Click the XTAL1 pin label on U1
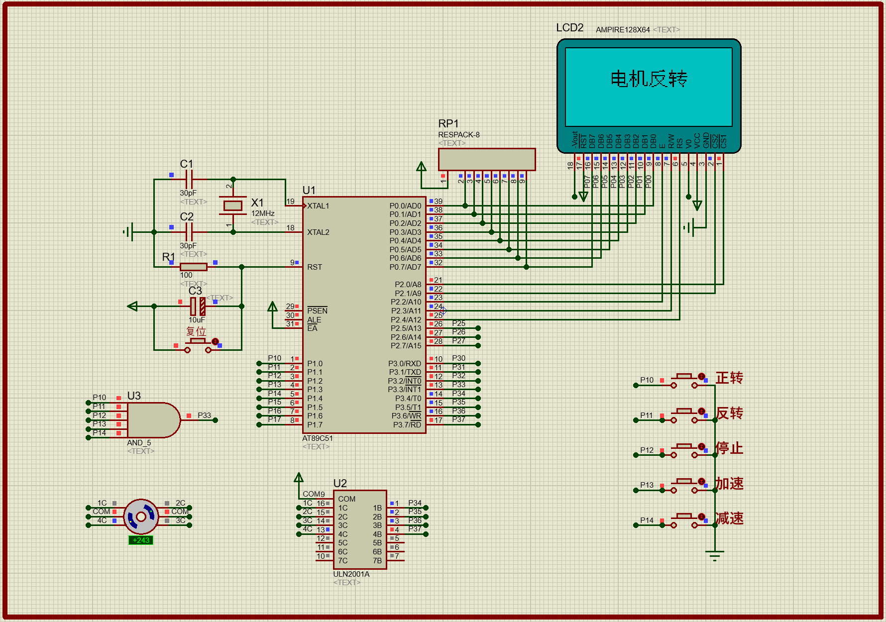Screen dimensions: 886x622 [318, 206]
